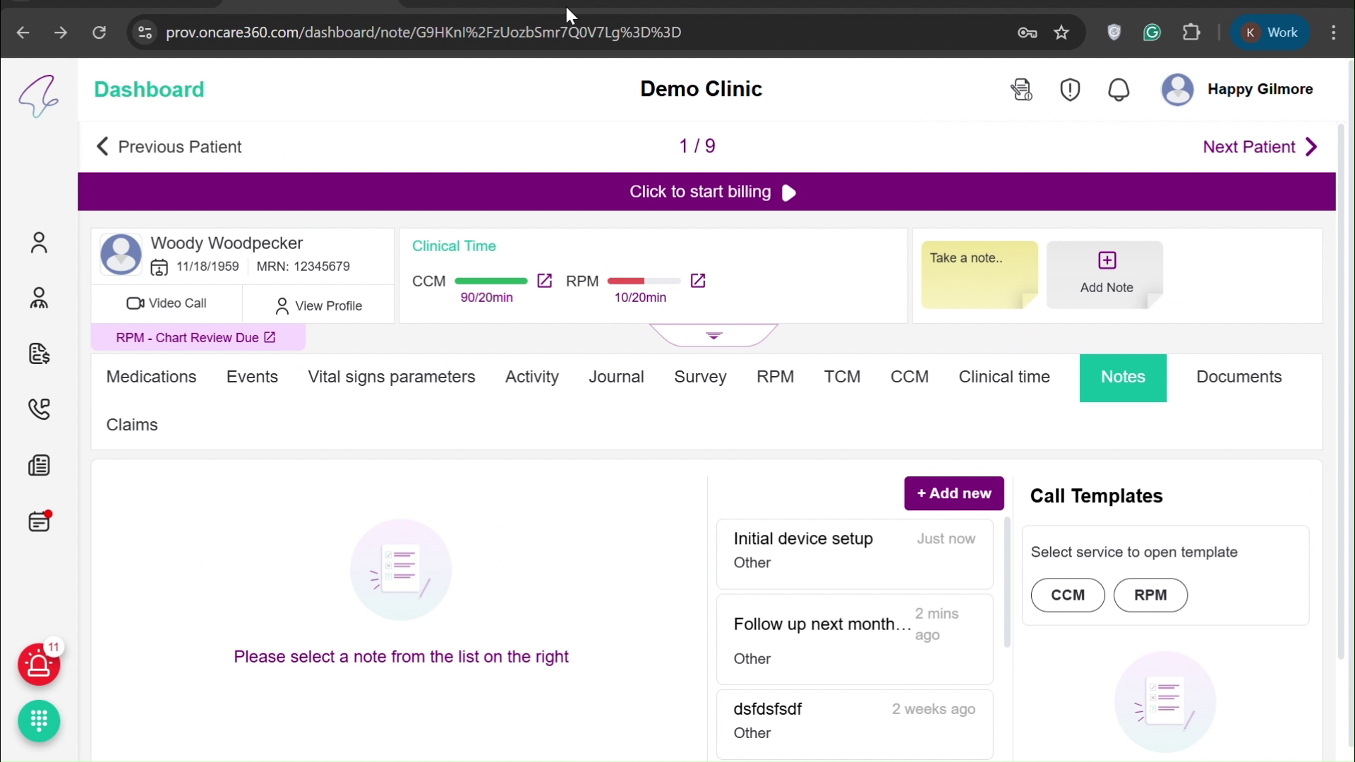Click Next Patient chevron to advance
The image size is (1355, 762).
(x=1311, y=146)
